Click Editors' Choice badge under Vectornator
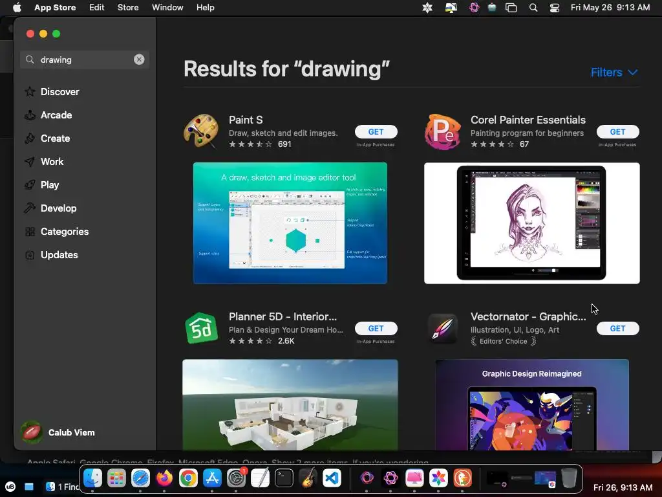 pyautogui.click(x=503, y=341)
